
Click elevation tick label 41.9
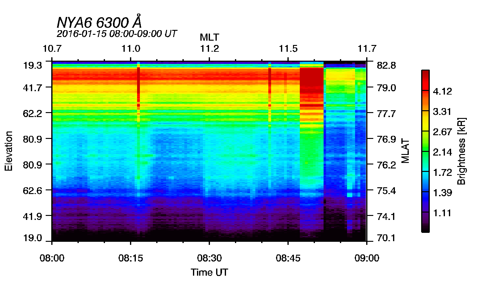(x=32, y=216)
